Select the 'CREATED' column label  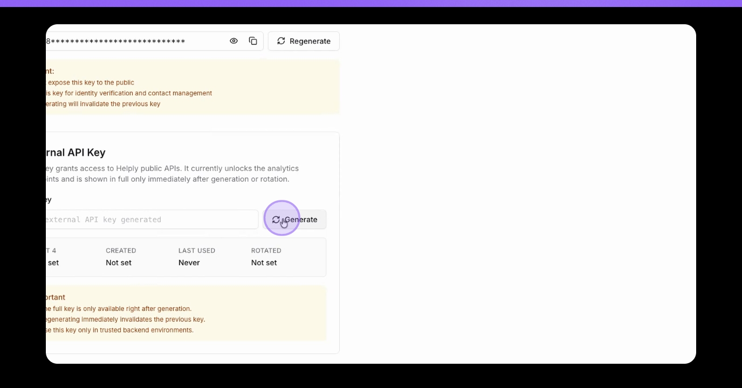tap(121, 251)
